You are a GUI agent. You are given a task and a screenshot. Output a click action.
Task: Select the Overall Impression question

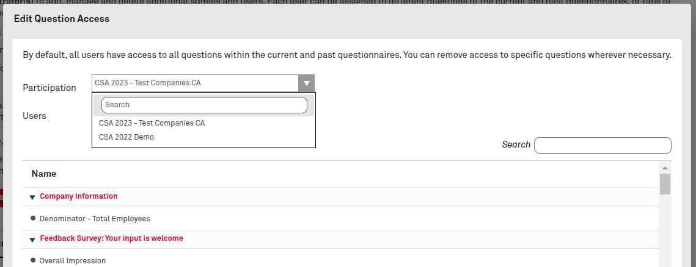pos(73,261)
